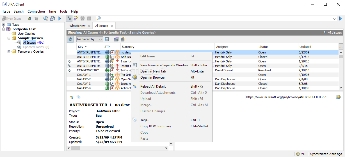Viewport: 345px width, 157px height.
Task: Choose Open in New Tab
Action: [172, 71]
